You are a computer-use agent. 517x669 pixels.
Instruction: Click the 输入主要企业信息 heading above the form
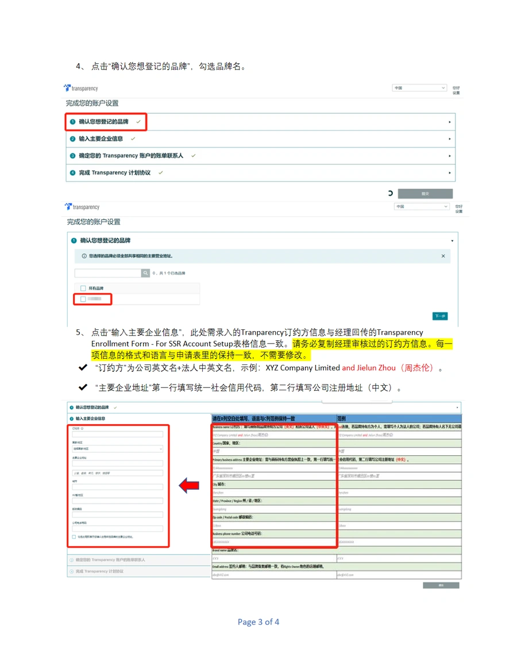pyautogui.click(x=90, y=418)
